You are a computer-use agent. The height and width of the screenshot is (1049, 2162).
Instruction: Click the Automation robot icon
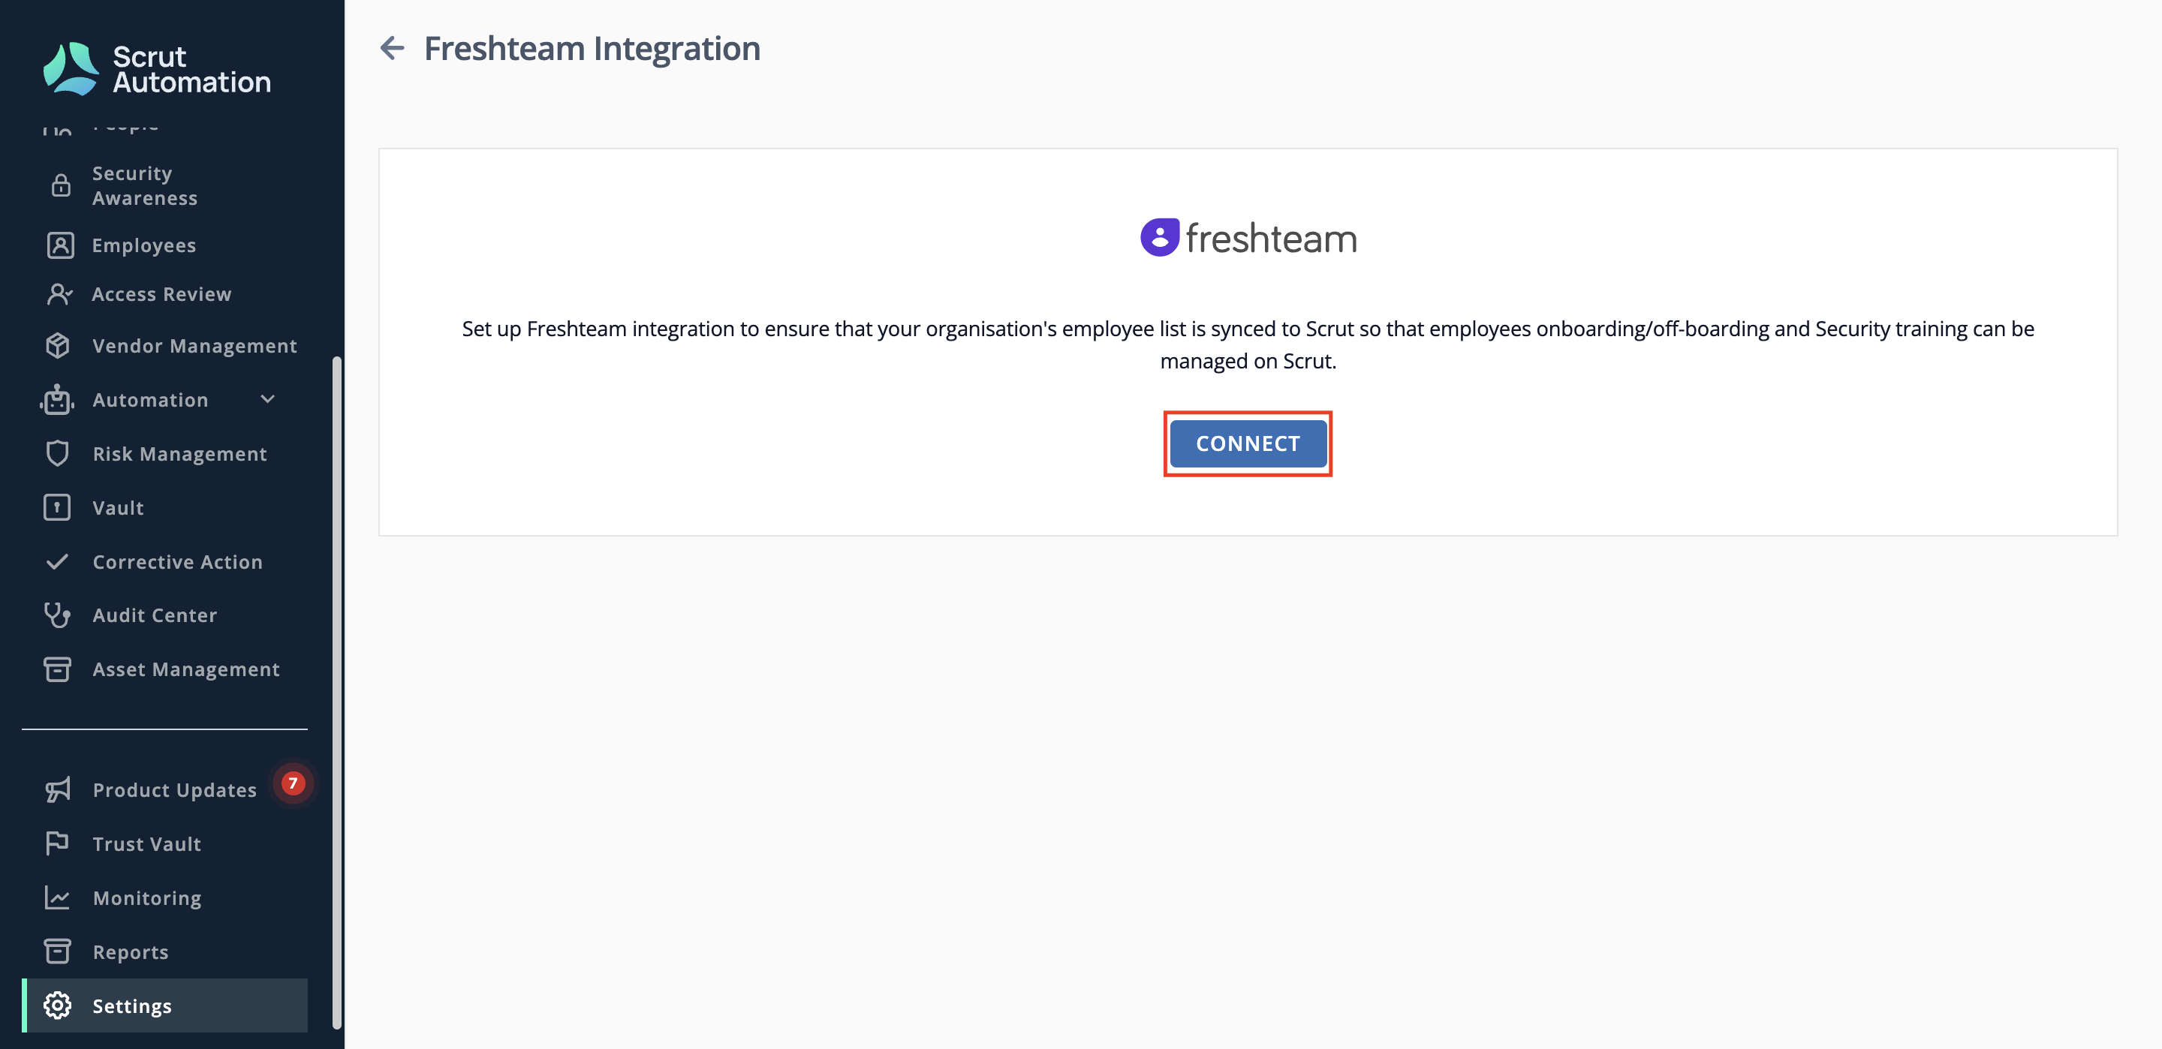click(x=57, y=399)
